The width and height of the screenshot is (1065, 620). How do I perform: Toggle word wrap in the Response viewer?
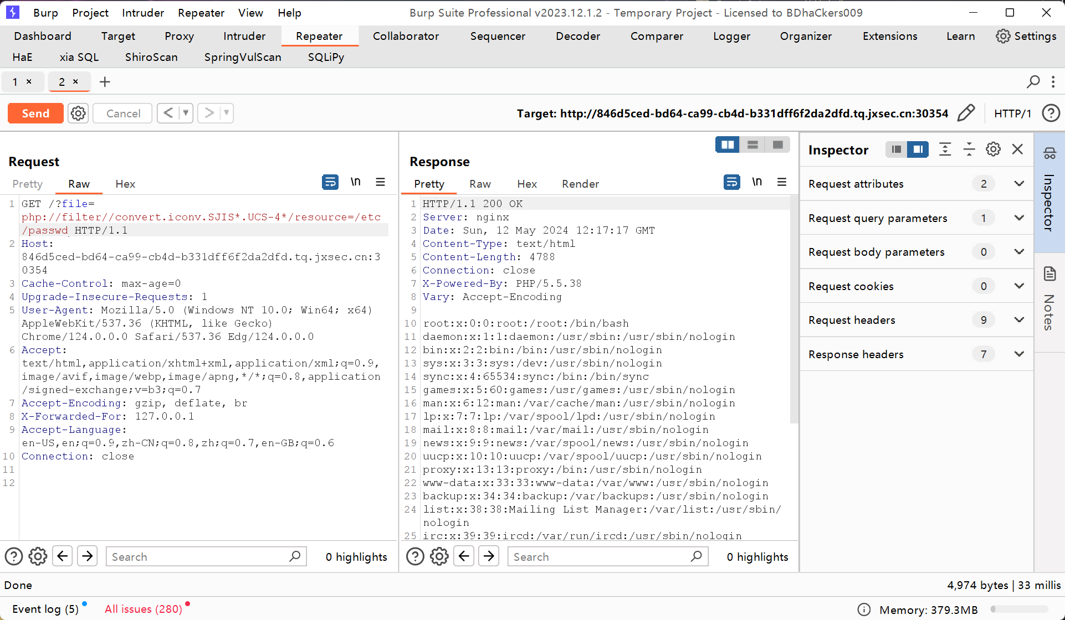coord(731,182)
